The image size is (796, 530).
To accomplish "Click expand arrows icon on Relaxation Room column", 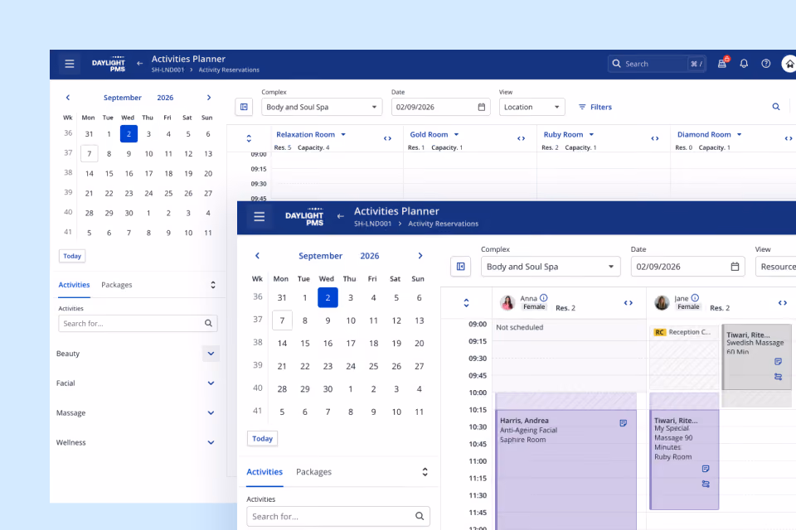I will click(x=387, y=138).
